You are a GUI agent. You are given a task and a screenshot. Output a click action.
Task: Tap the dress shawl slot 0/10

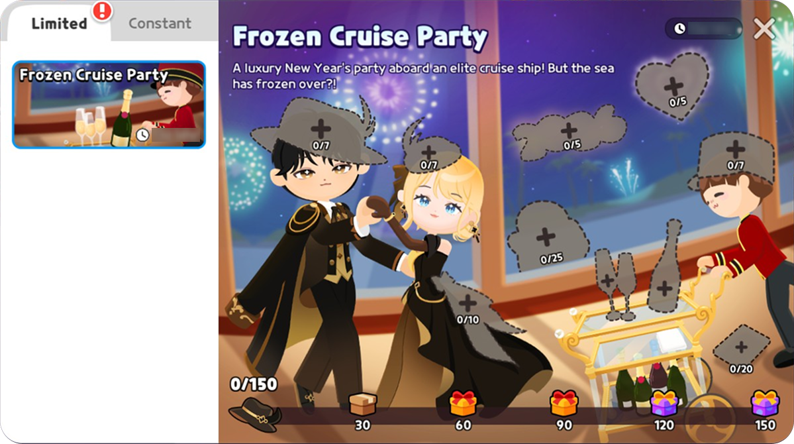(x=468, y=309)
